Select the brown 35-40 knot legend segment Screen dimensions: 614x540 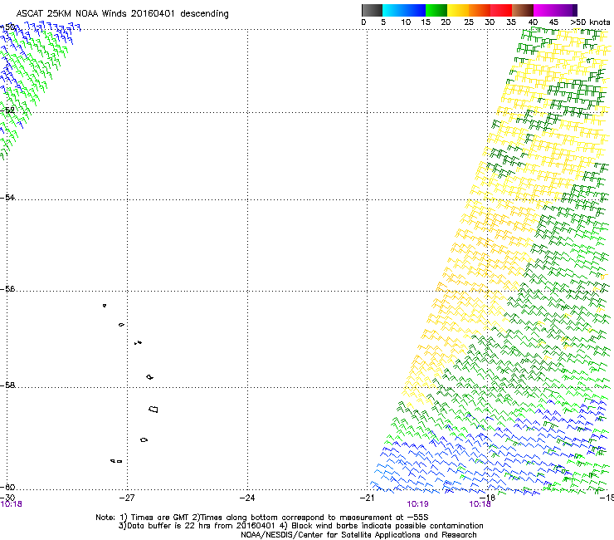pyautogui.click(x=523, y=10)
